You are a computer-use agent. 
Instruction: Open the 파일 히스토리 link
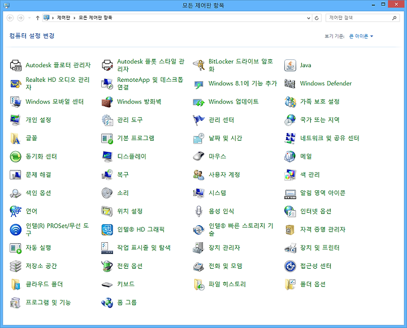[227, 284]
